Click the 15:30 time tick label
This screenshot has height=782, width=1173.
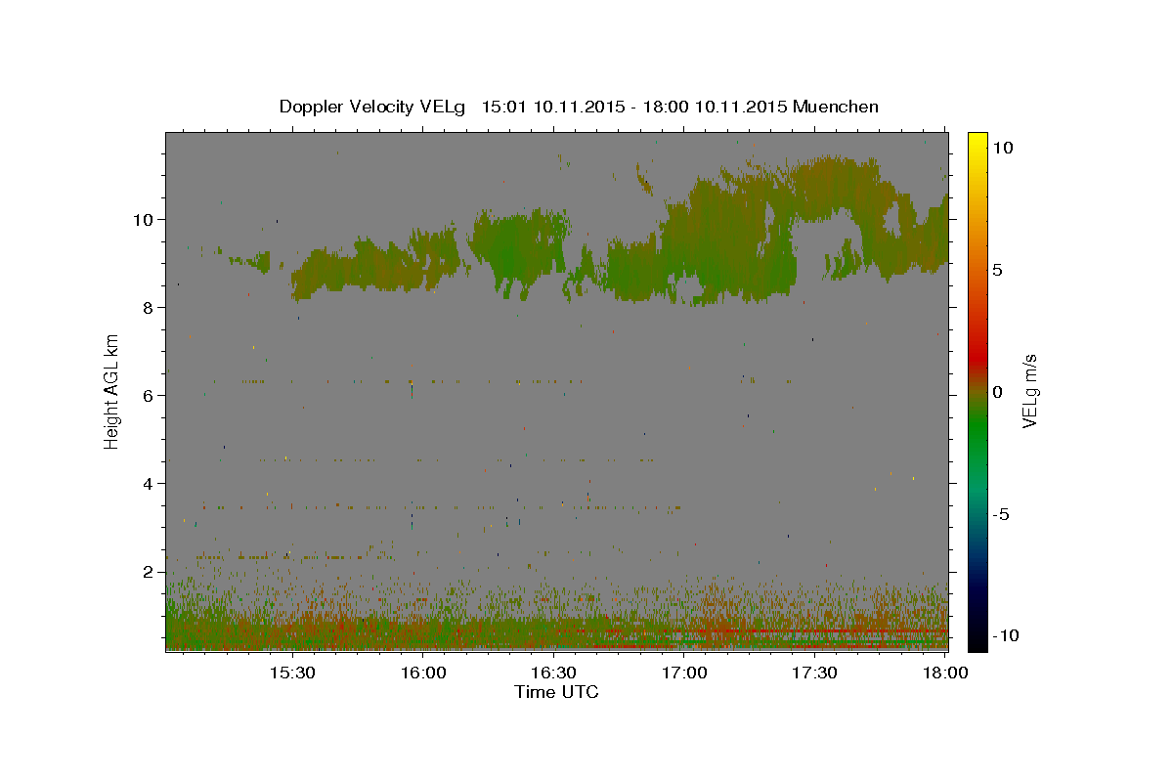[291, 673]
